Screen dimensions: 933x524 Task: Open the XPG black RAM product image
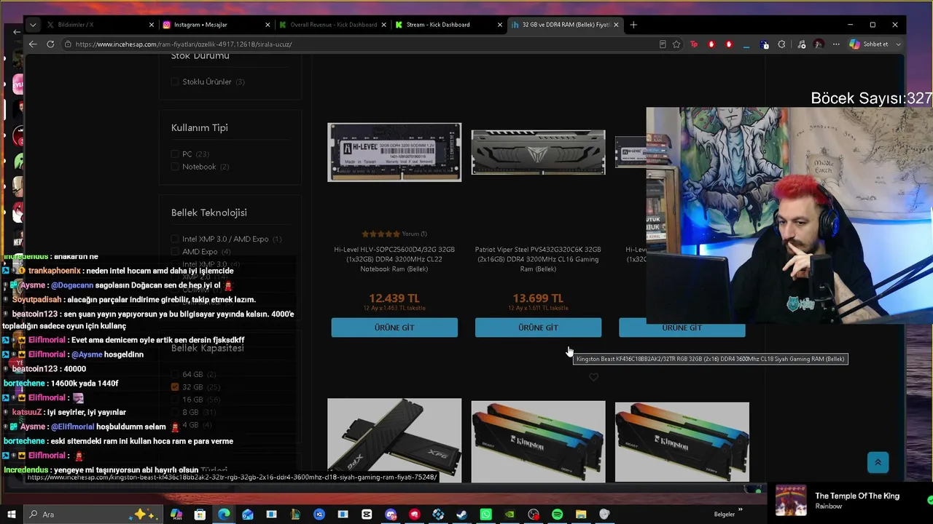coord(394,440)
